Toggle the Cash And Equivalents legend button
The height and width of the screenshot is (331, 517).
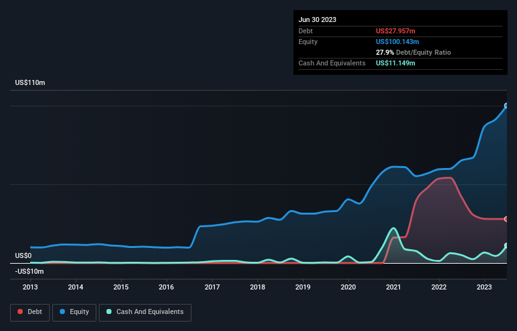145,312
